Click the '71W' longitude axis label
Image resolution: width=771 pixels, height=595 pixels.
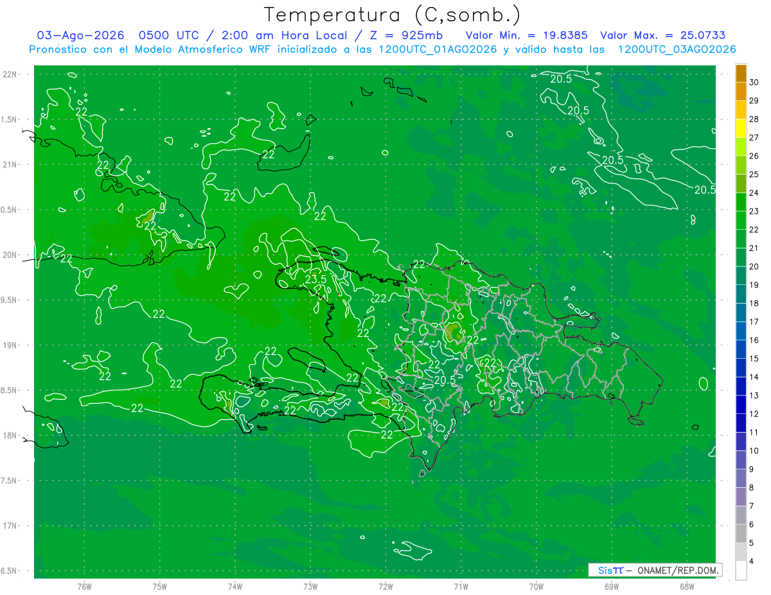pyautogui.click(x=461, y=587)
